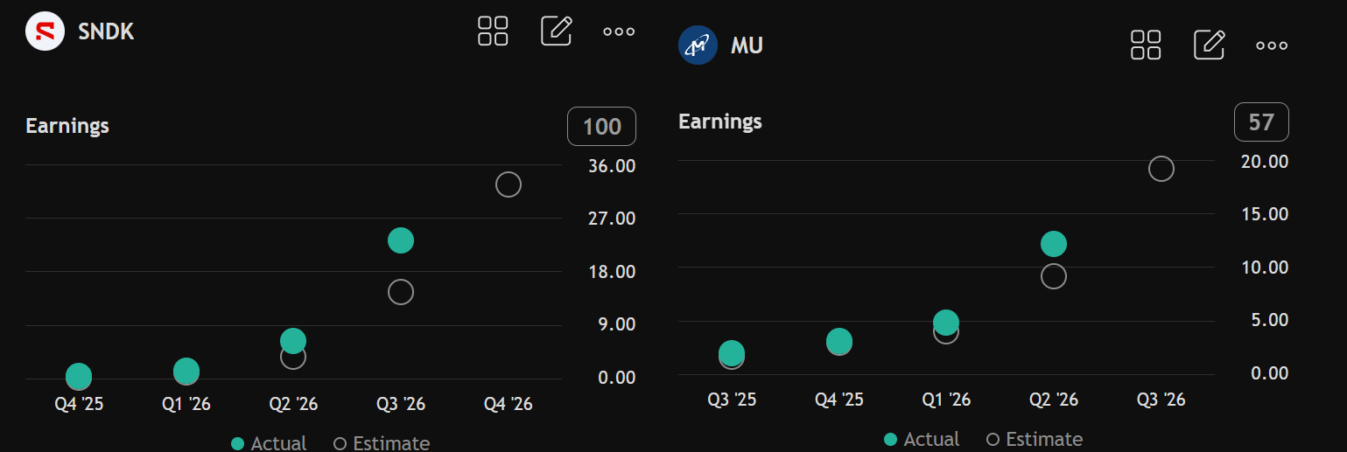Click the MU ticker name

(747, 45)
